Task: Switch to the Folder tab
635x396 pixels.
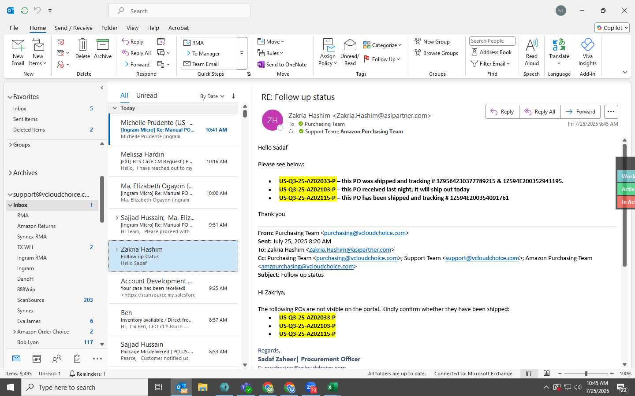Action: tap(109, 28)
